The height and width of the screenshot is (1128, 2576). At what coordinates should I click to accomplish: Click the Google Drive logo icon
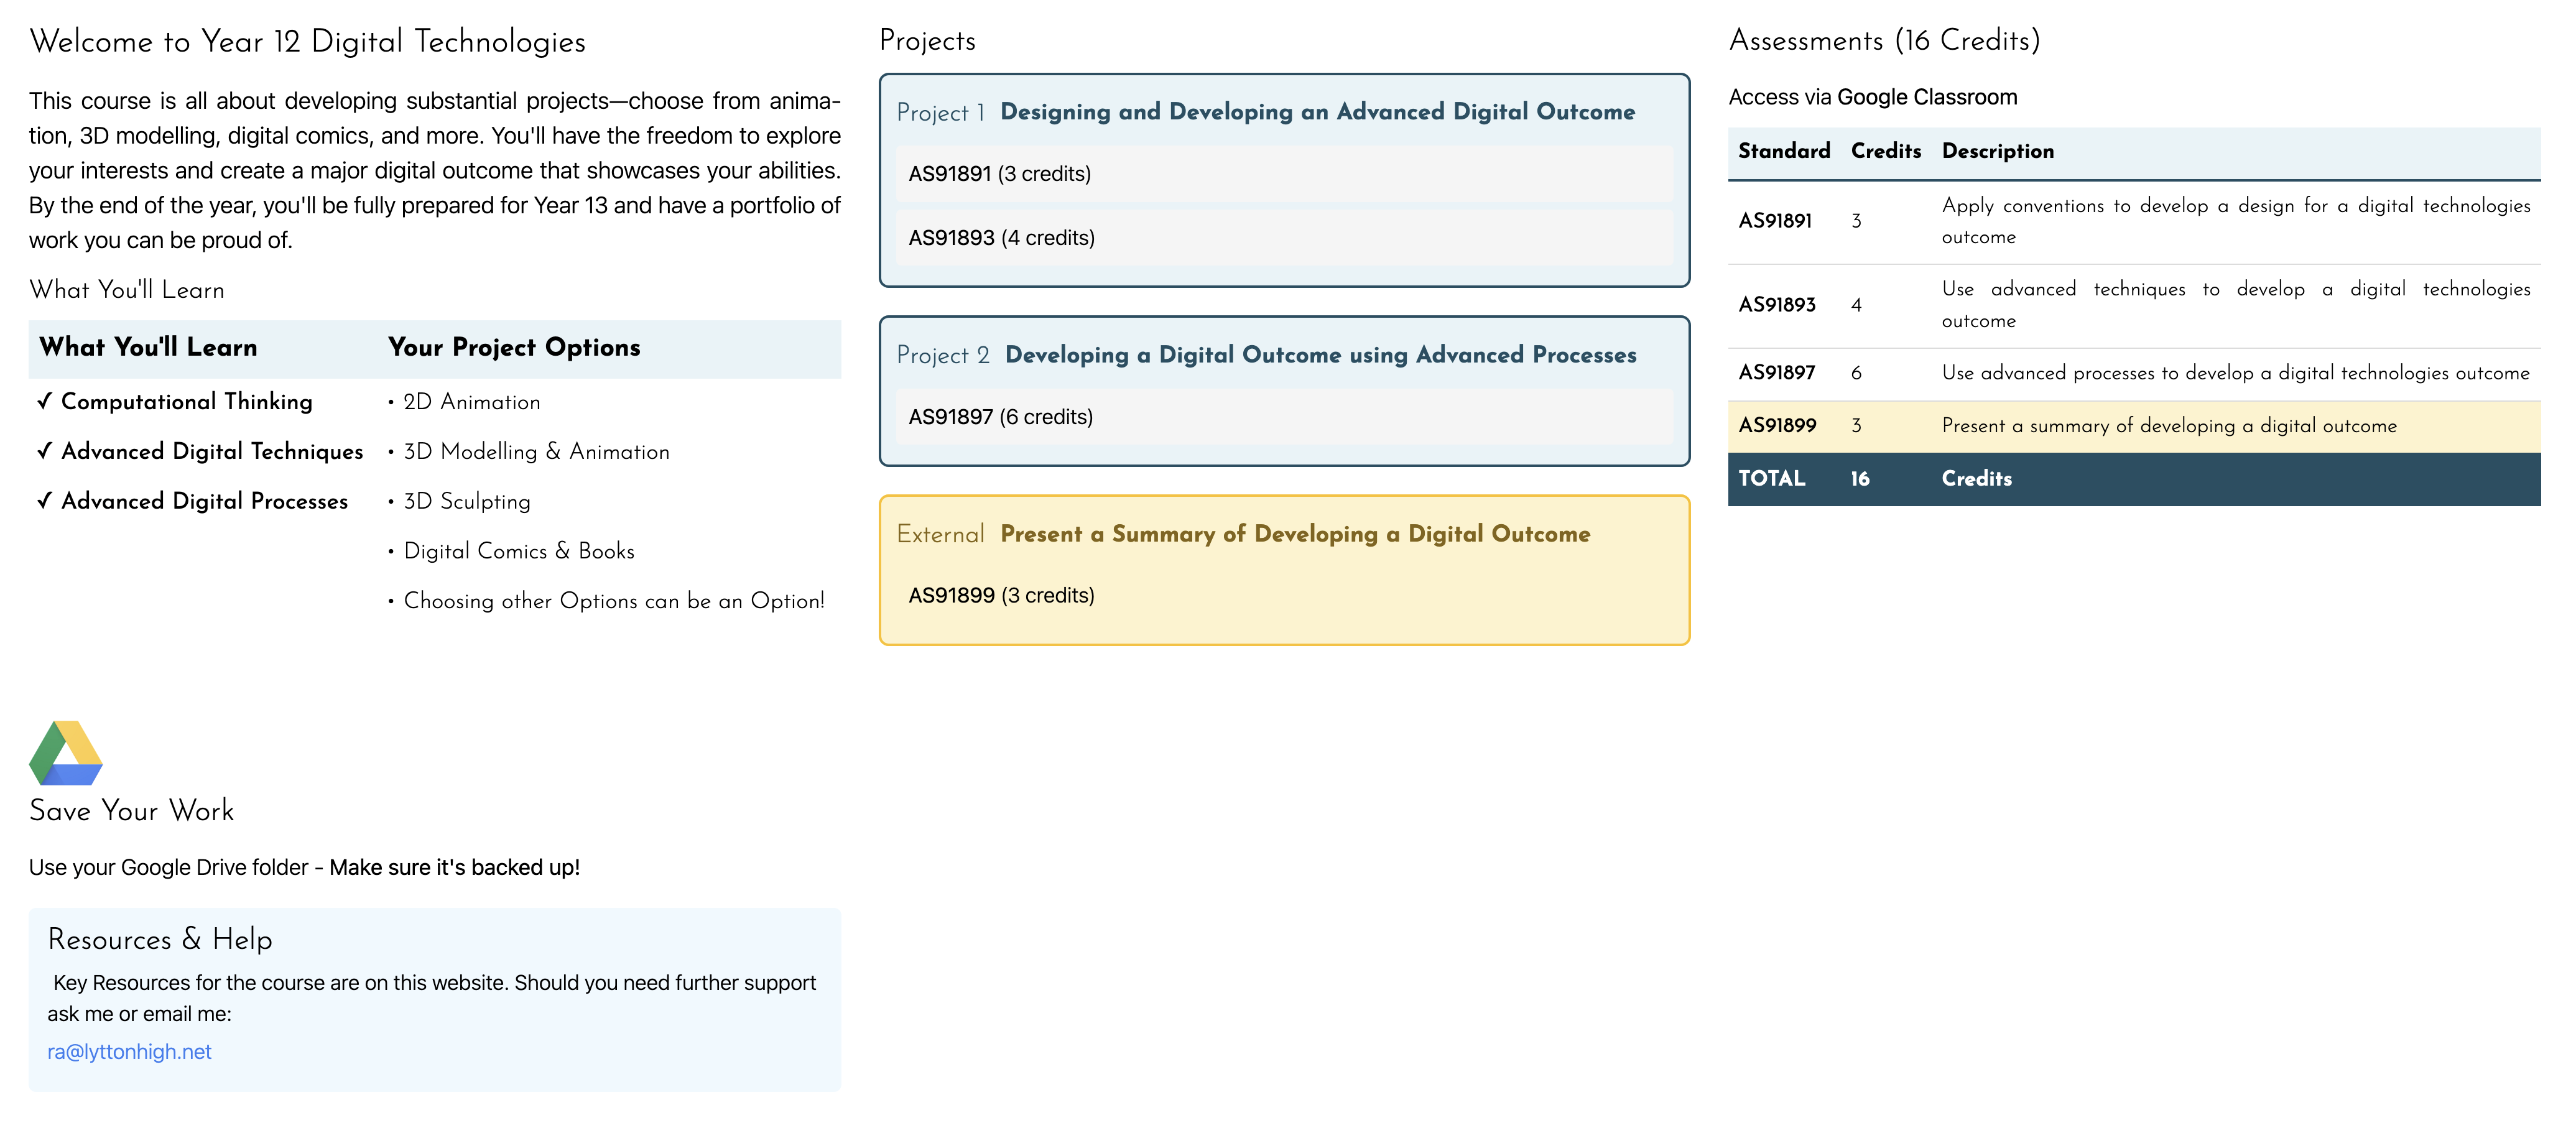point(66,753)
